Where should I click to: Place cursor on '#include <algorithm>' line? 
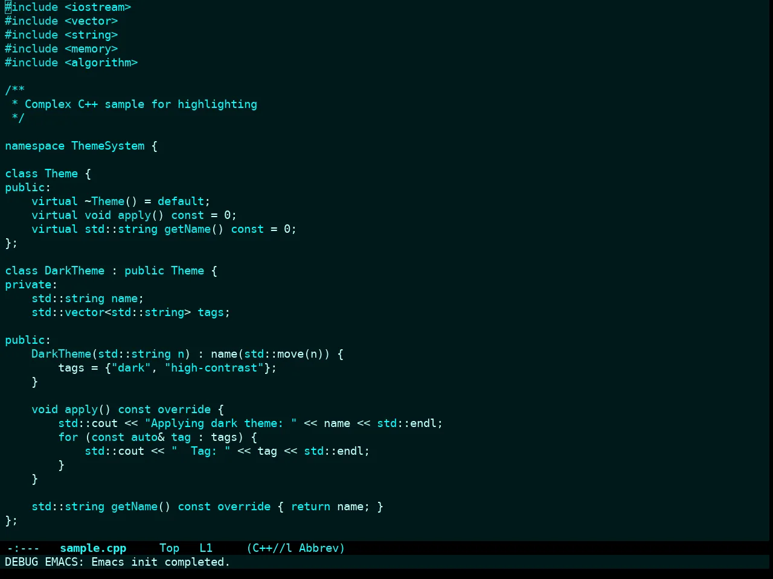[x=71, y=63]
